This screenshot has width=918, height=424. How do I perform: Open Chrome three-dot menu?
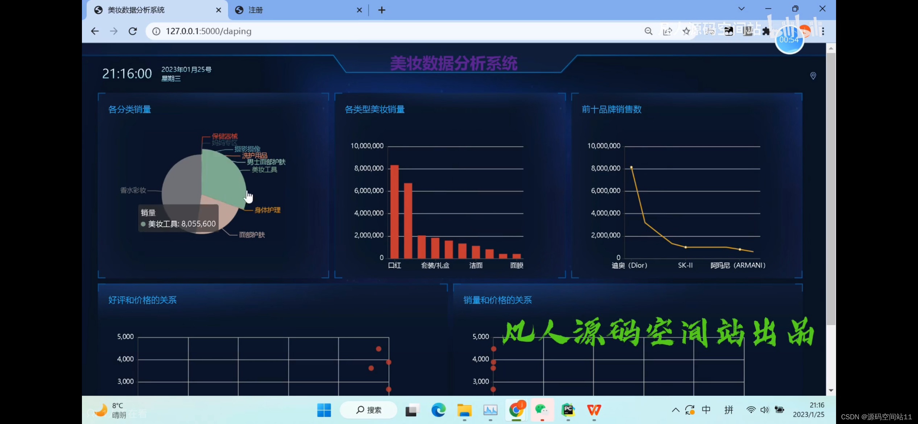point(823,32)
